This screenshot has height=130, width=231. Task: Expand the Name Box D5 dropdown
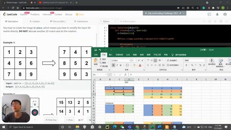click(106, 75)
